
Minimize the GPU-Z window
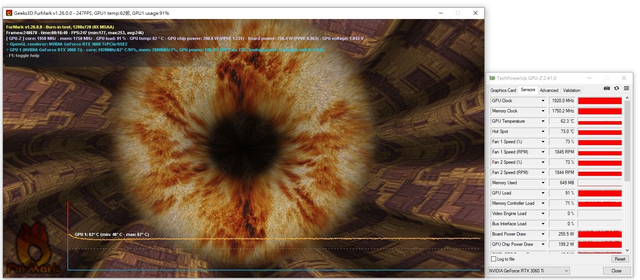click(x=589, y=78)
